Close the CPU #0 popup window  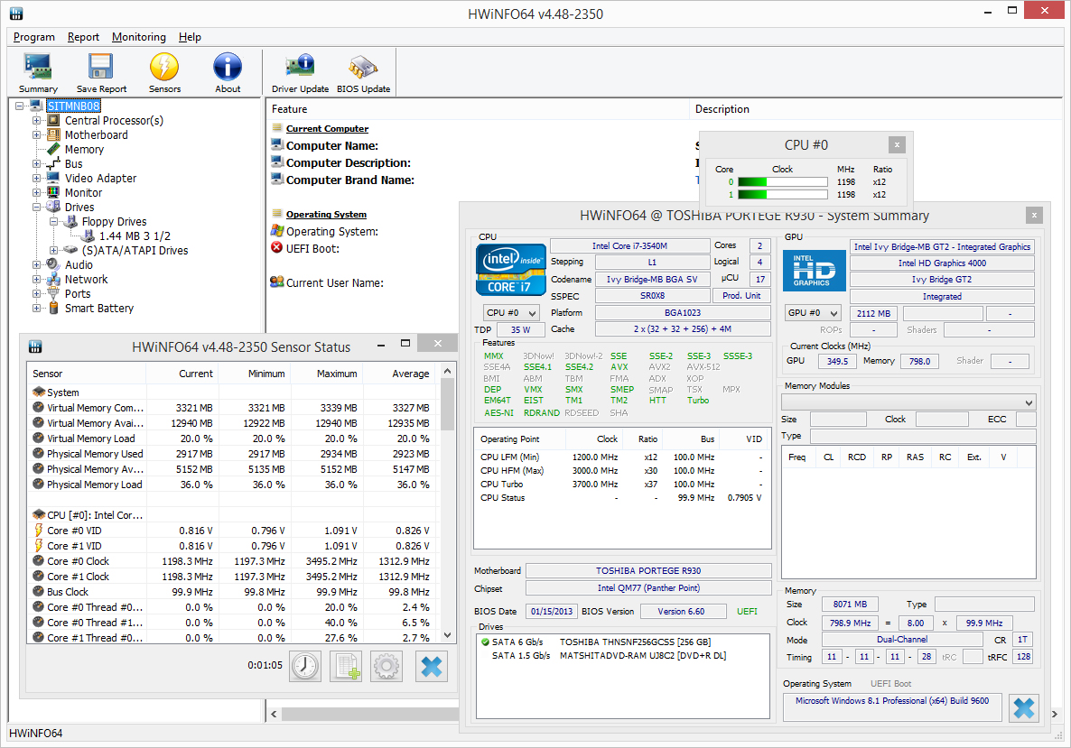click(x=897, y=144)
